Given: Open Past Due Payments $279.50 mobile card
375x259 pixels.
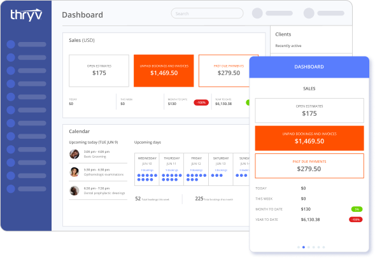Looking at the screenshot, I should click(x=309, y=165).
